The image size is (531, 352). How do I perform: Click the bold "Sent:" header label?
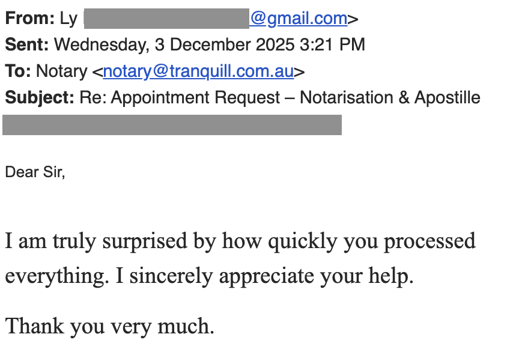(27, 45)
